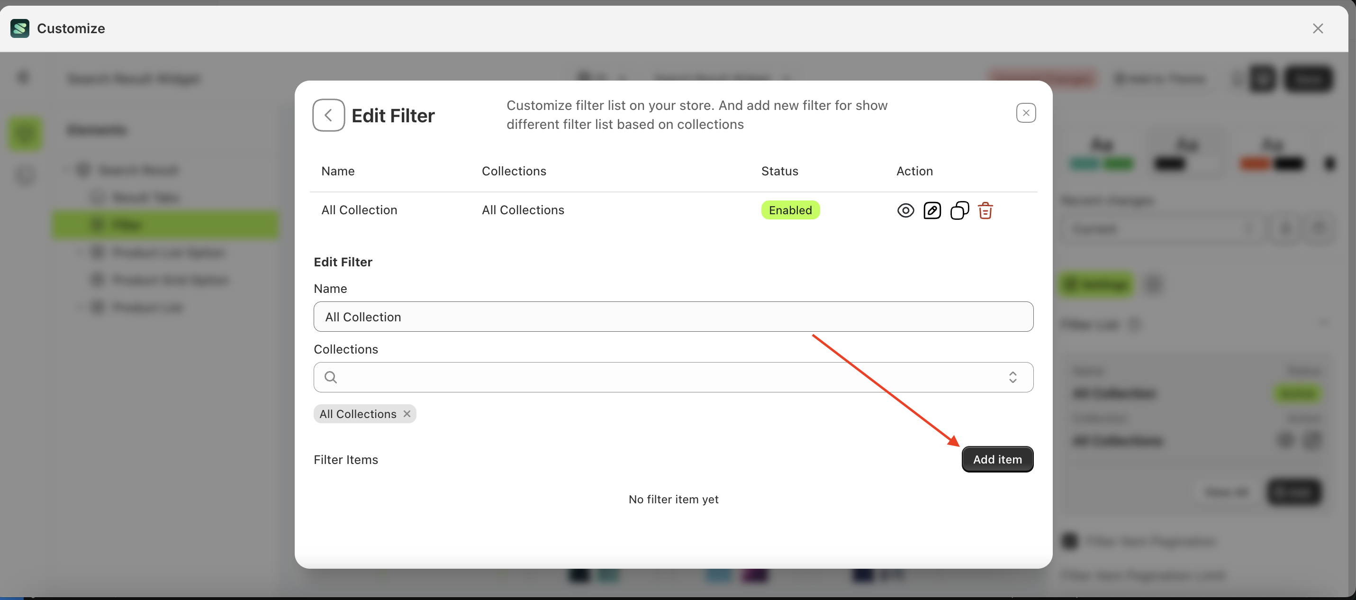Click the Name input containing All Collection

click(x=673, y=317)
